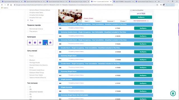Screen dimensions: 179x100
Task: Open the Сервисы bookmark icon
Action: [x=2, y=8]
